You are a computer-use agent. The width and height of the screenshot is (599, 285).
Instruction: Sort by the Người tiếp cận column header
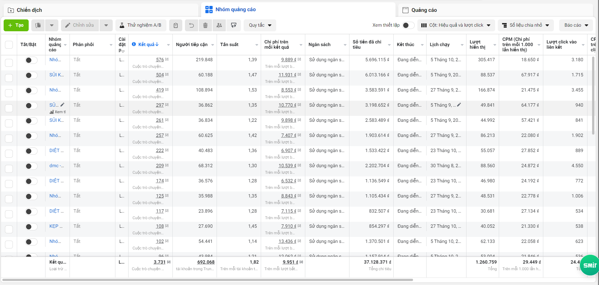point(192,45)
